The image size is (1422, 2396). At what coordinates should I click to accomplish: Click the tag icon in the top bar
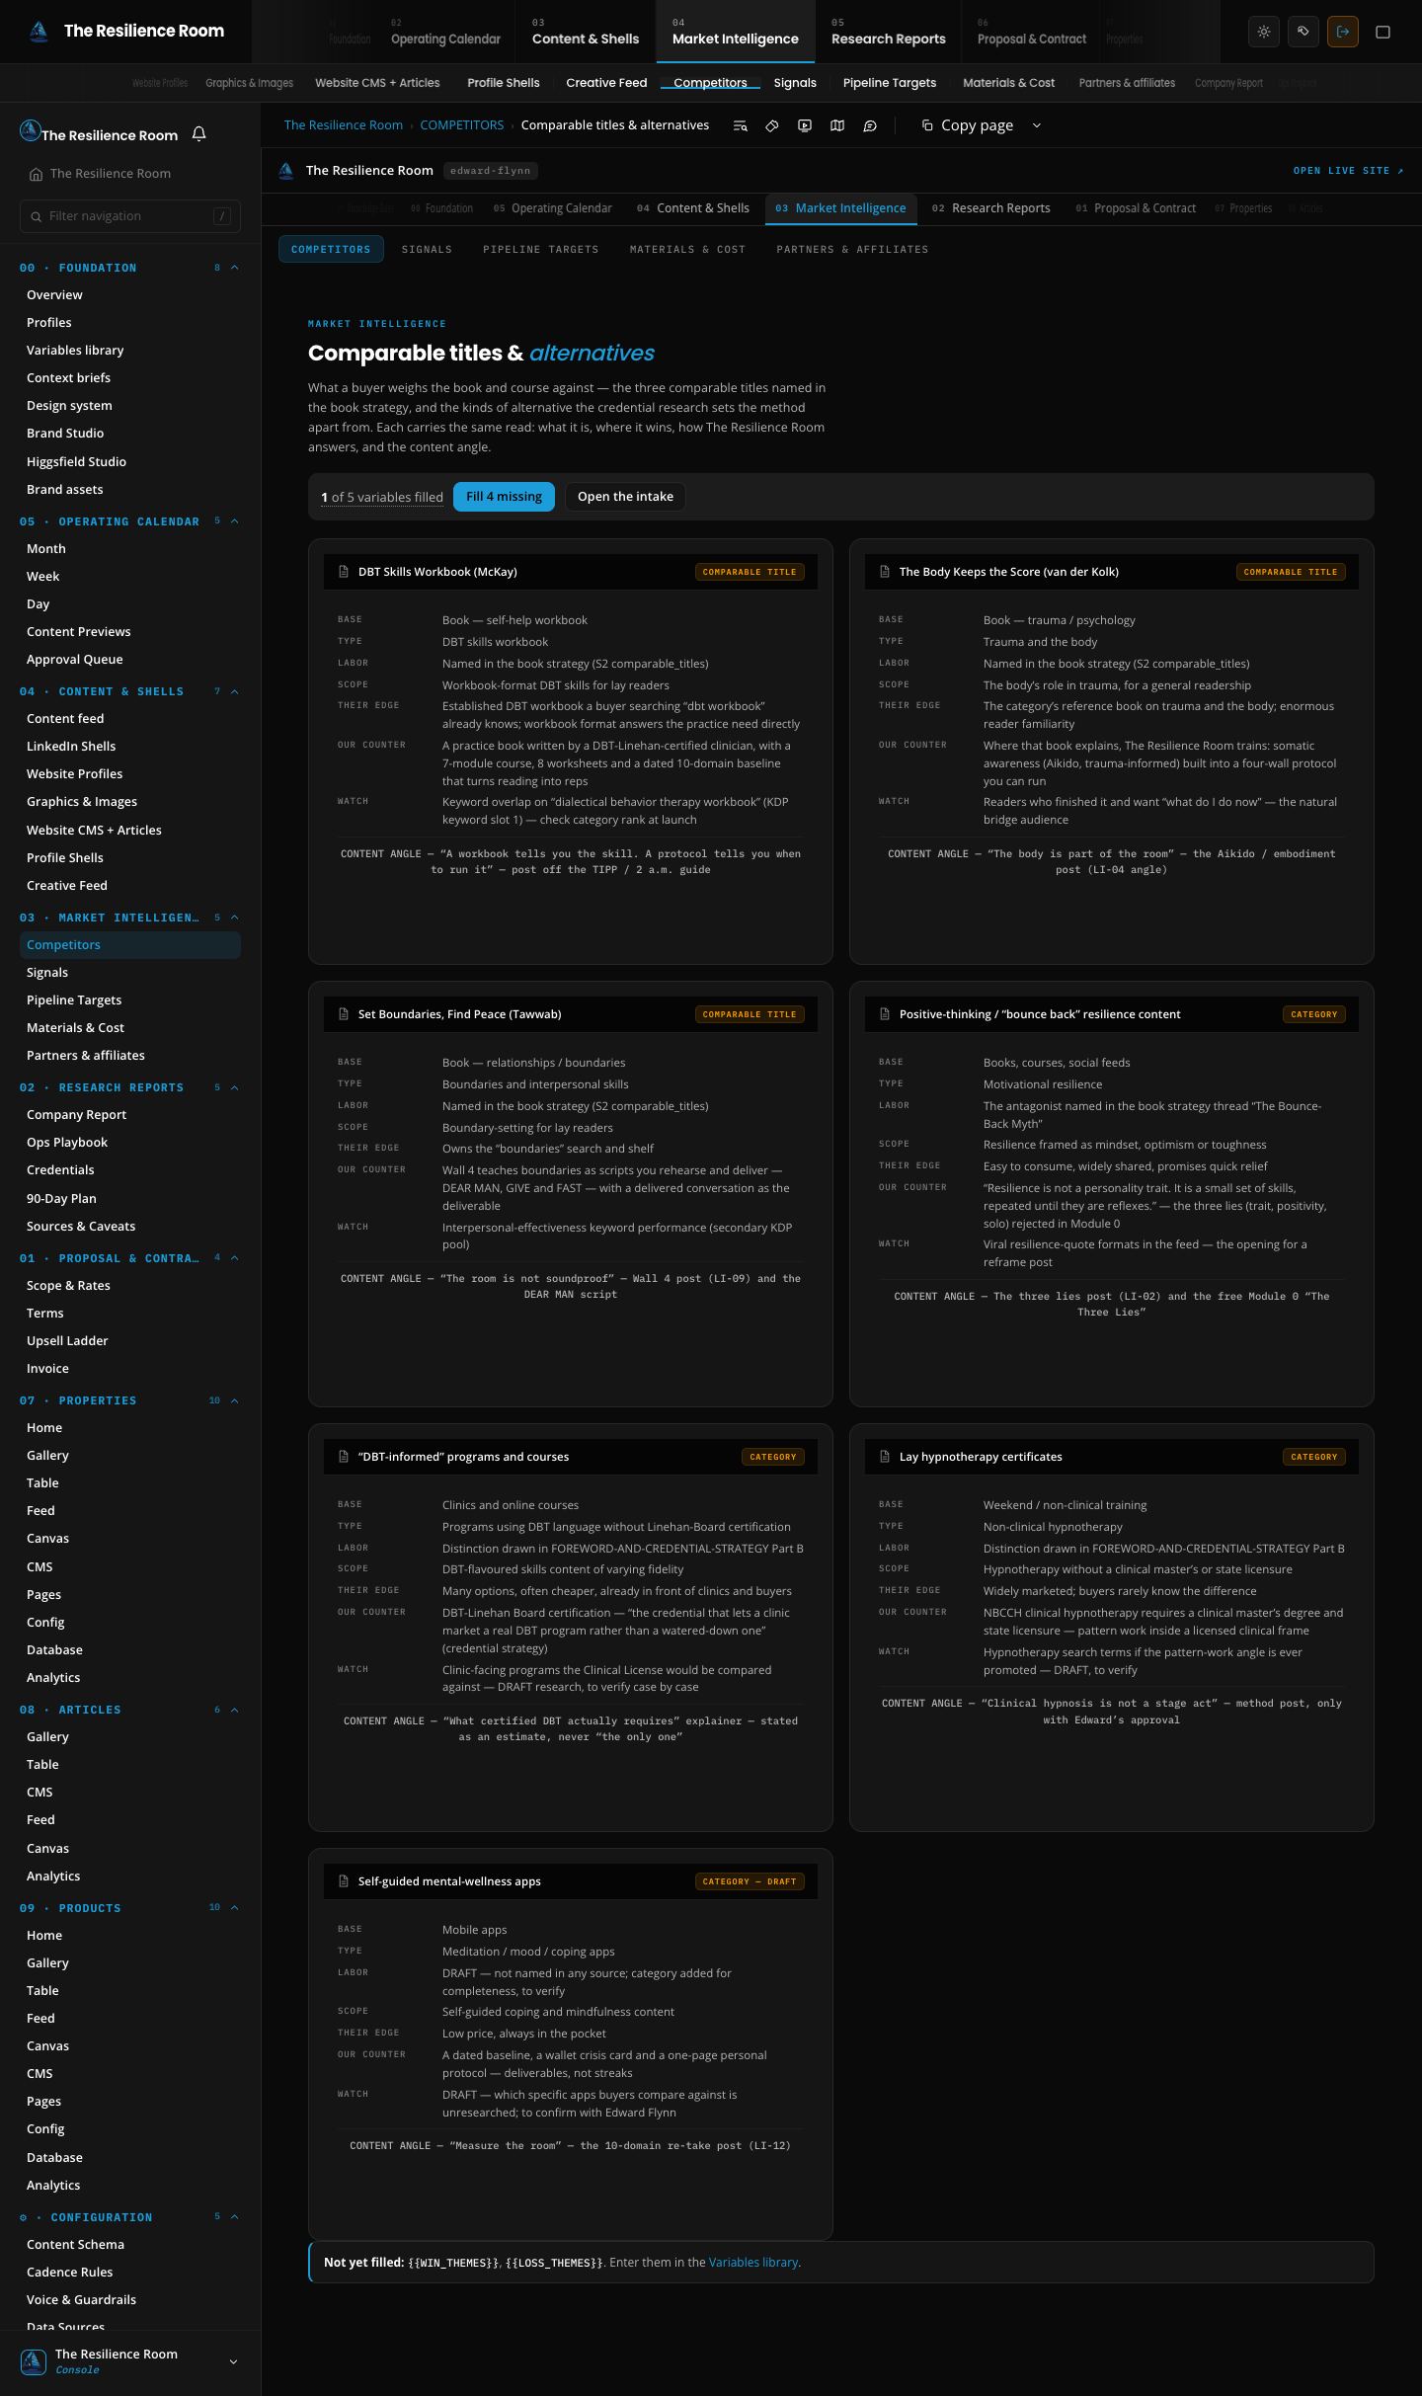tap(1303, 32)
